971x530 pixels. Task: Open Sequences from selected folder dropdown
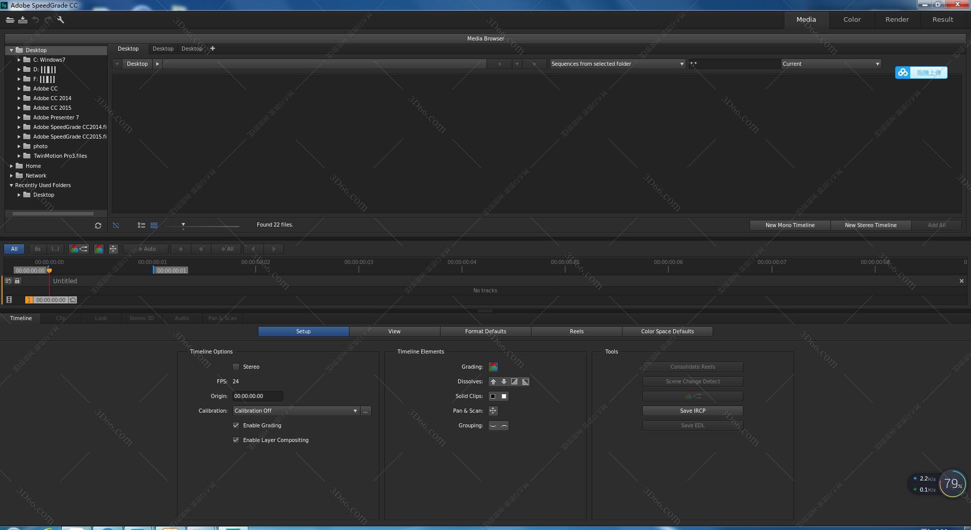tap(617, 64)
